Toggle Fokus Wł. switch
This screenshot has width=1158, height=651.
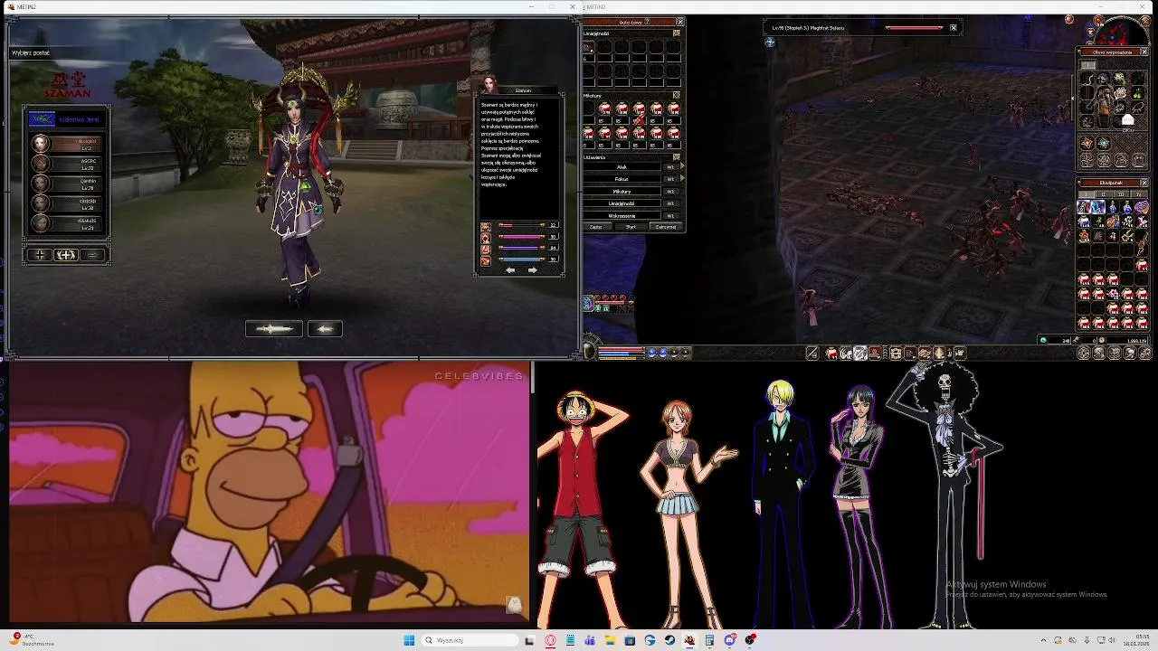[670, 179]
